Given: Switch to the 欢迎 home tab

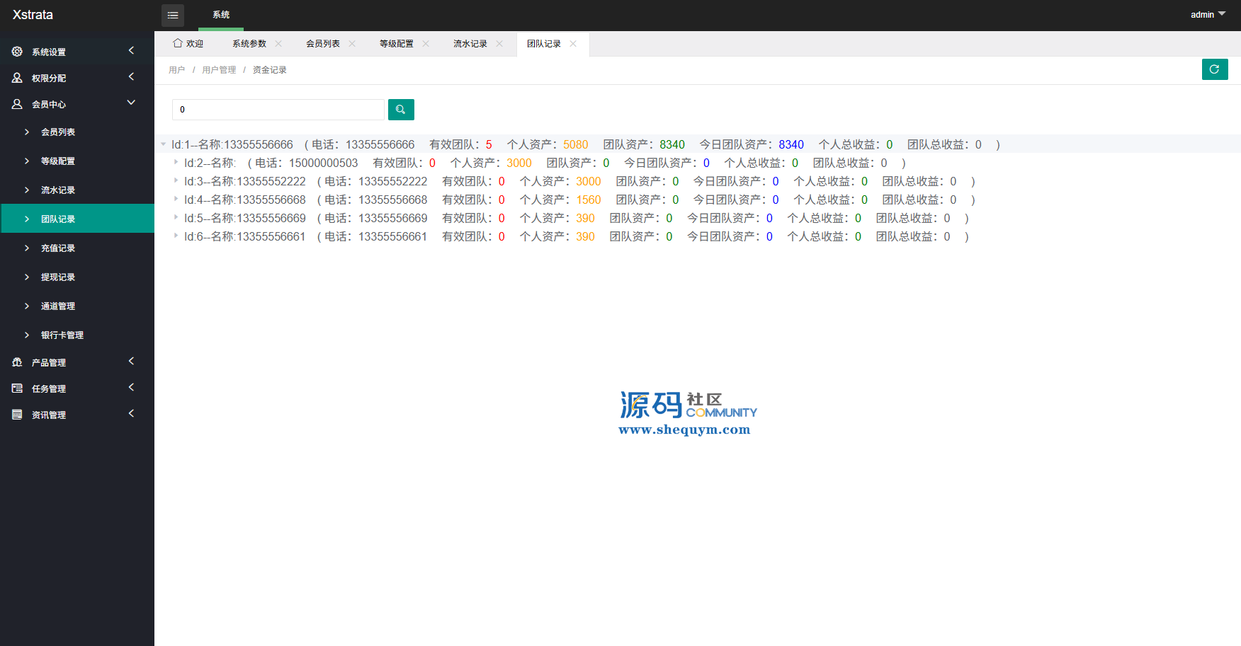Looking at the screenshot, I should pos(188,44).
